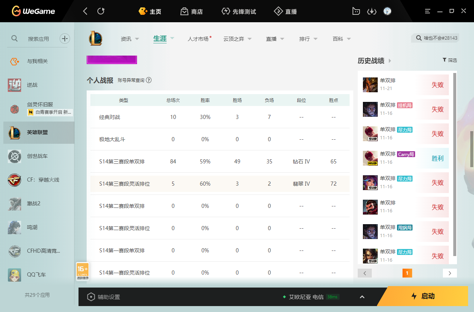Viewport: 474px width, 312px height.
Task: Switch to the 商店 tab
Action: 191,11
